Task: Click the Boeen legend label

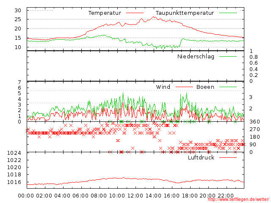Action: [x=205, y=87]
